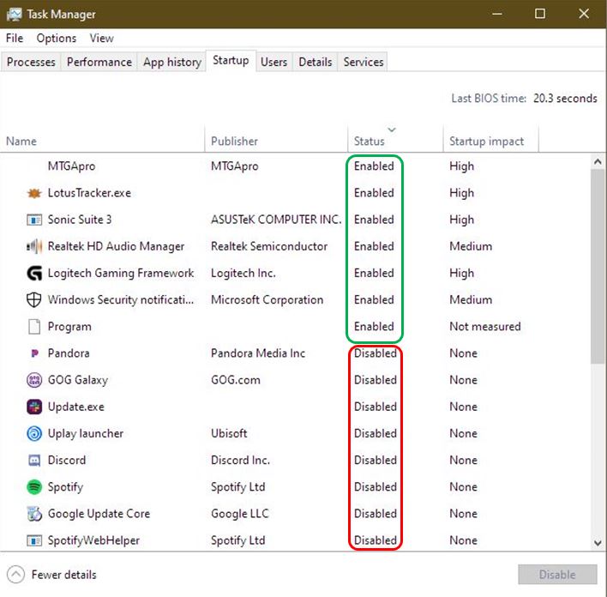Click the vertical scrollbar thumb
The width and height of the screenshot is (607, 597).
click(598, 267)
